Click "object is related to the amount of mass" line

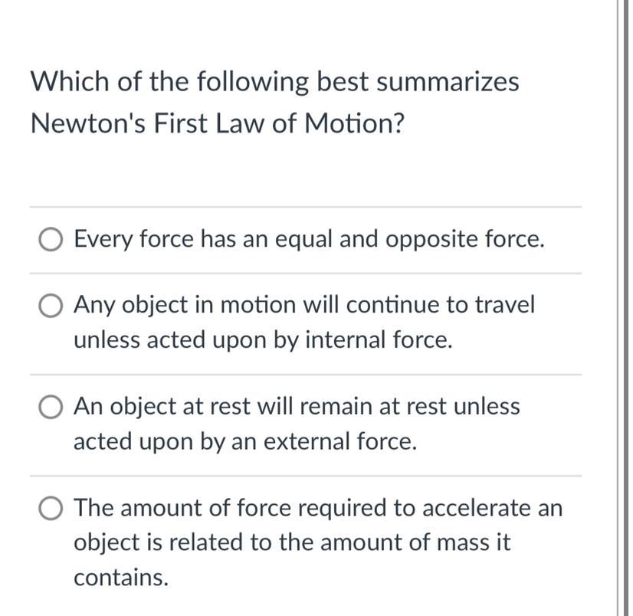pyautogui.click(x=292, y=543)
